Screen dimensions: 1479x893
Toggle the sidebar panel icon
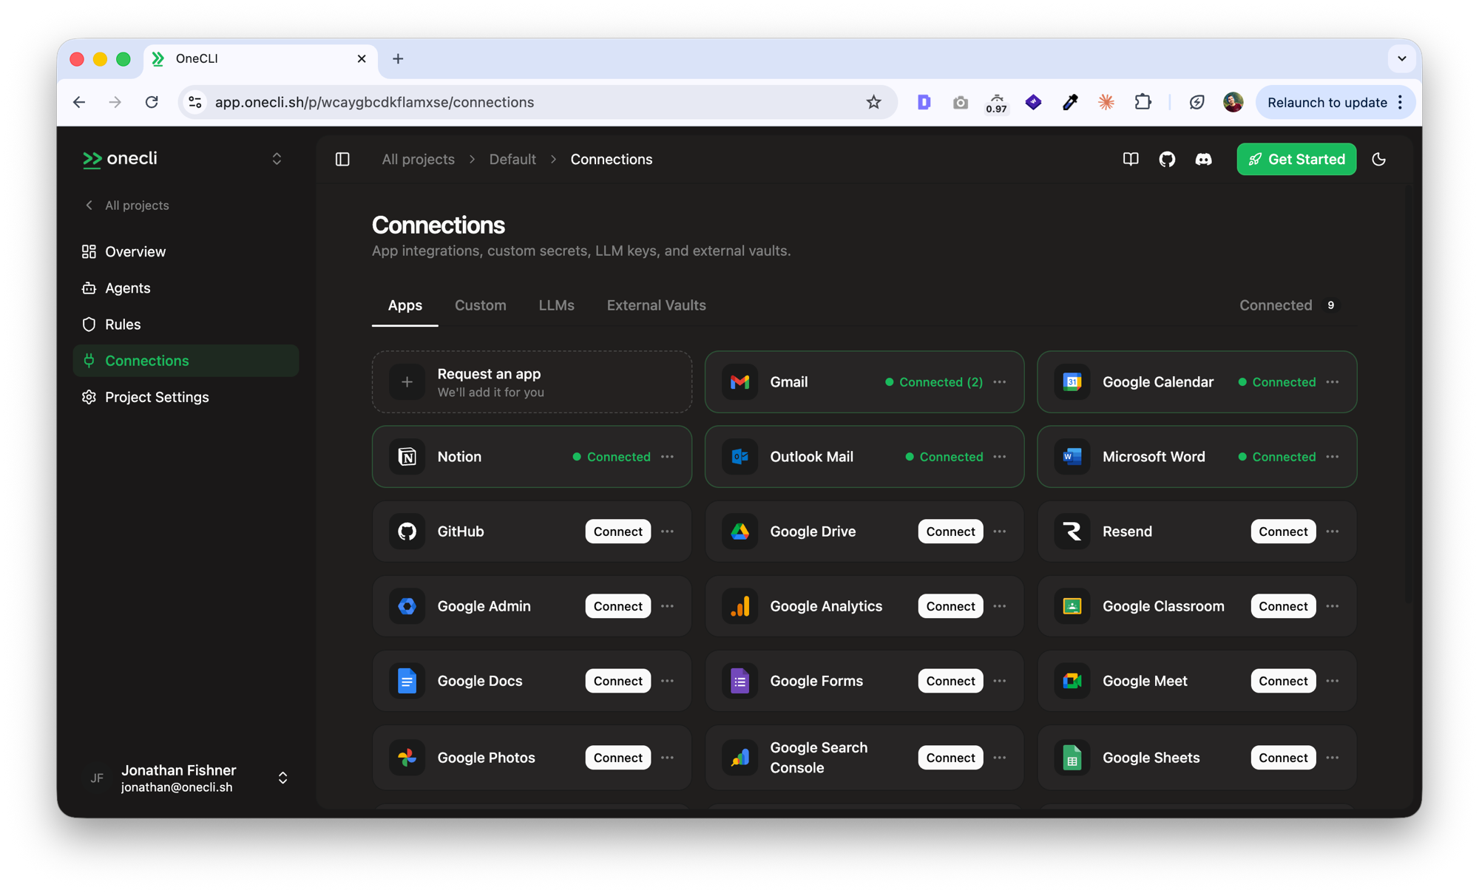click(x=342, y=159)
